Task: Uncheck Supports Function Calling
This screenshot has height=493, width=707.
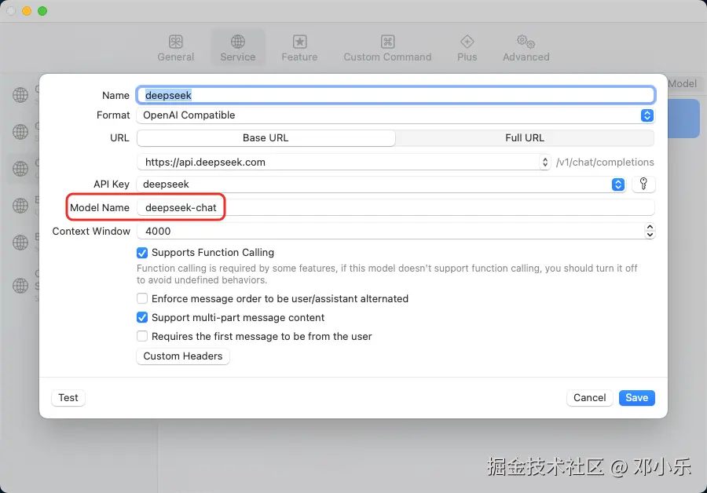Action: point(142,253)
